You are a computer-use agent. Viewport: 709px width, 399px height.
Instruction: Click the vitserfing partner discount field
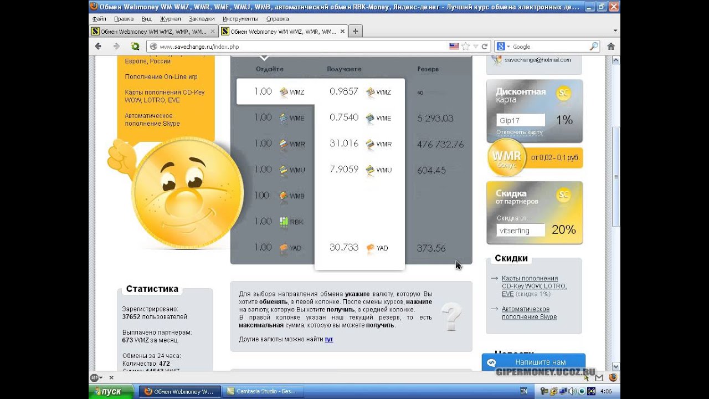(521, 231)
